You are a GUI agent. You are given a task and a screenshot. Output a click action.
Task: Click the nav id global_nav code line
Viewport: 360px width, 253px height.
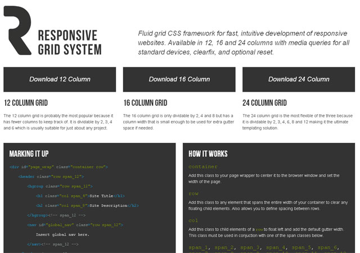[x=75, y=225]
